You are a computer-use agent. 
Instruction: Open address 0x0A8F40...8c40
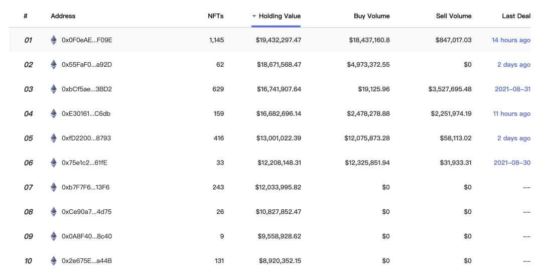pyautogui.click(x=87, y=236)
